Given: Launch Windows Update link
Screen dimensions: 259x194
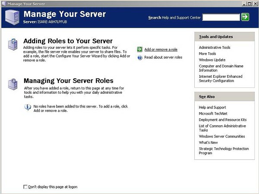Looking at the screenshot, I should coord(212,60).
